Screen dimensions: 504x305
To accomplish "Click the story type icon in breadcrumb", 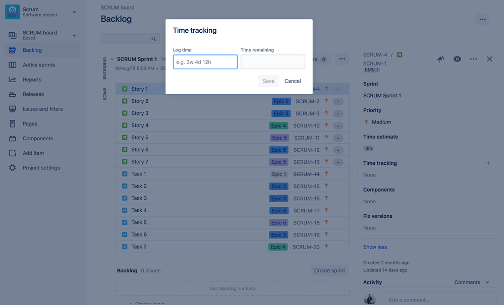I will pyautogui.click(x=400, y=54).
